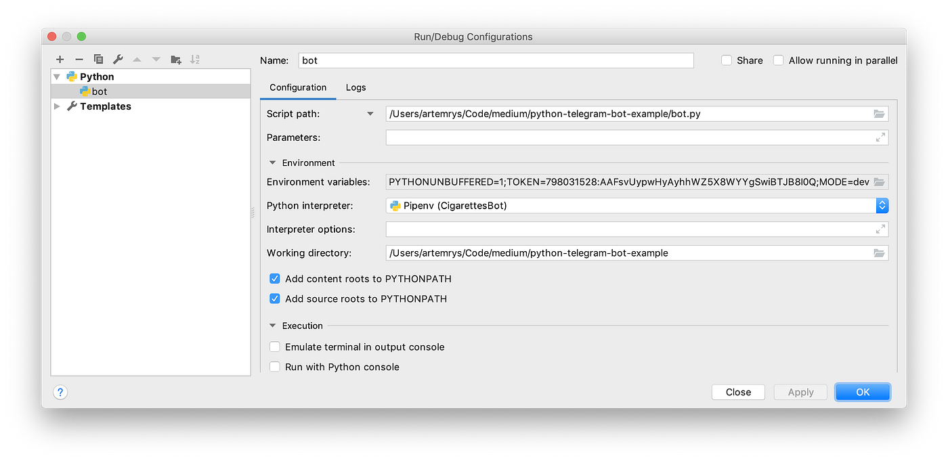Enable Emulate terminal in output console
This screenshot has height=463, width=948.
[275, 347]
